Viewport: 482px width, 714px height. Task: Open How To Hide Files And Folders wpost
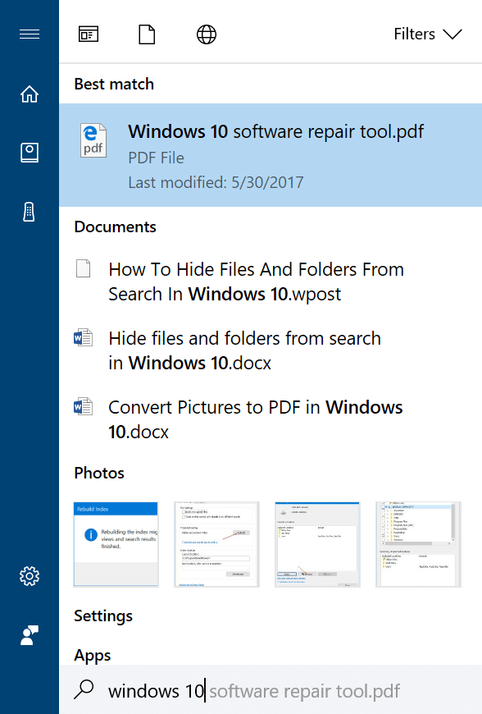256,281
